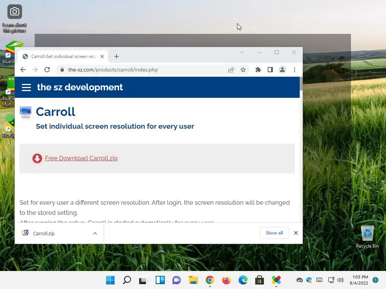This screenshot has width=386, height=289.
Task: Reload the Carroll page
Action: pyautogui.click(x=47, y=70)
